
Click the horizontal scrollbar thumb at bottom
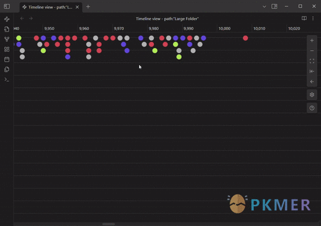coord(109,224)
